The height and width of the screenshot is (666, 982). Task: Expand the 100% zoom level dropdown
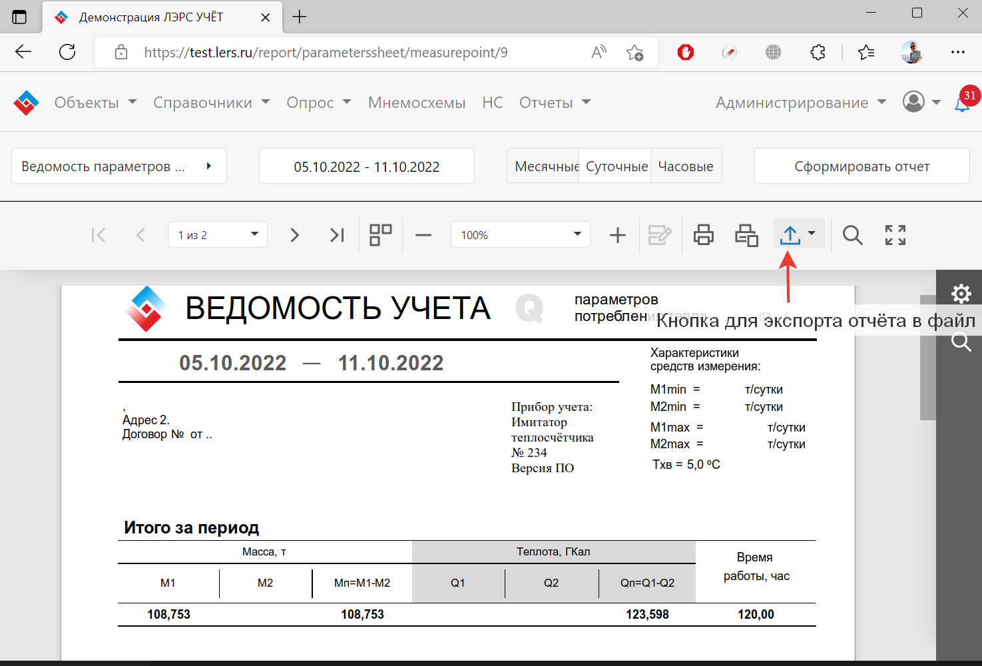pos(520,235)
